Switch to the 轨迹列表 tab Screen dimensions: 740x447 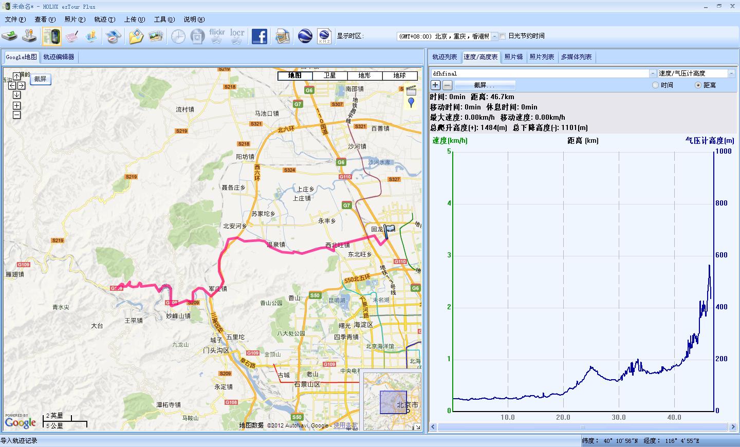coord(445,57)
